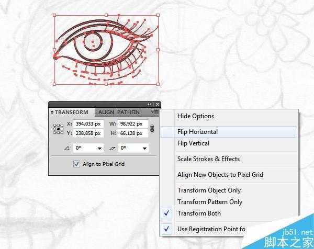Viewport: 314px width, 249px height.
Task: Cycle panel size via Transform tab arrows
Action: coord(52,112)
